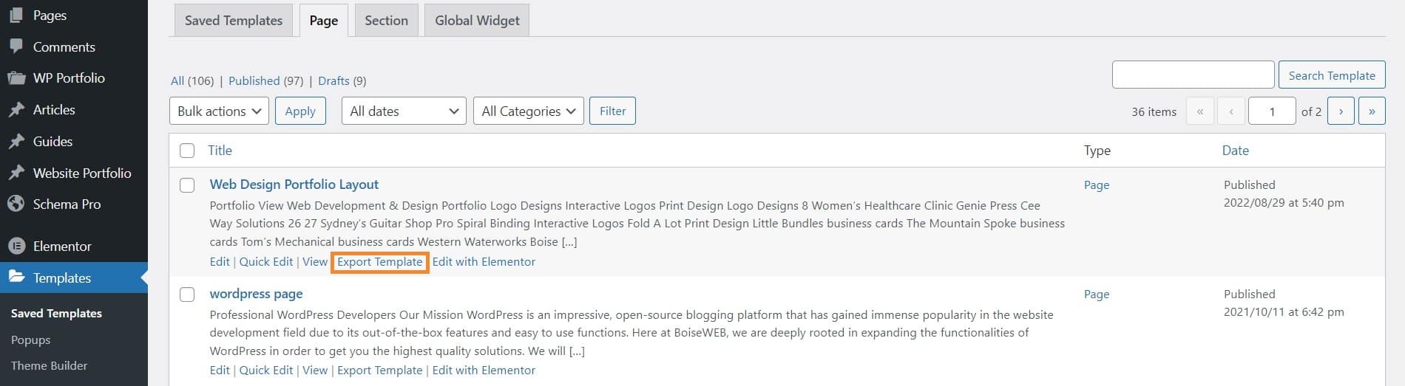Open the Bulk actions dropdown
Screen dimensions: 1405x386
click(x=219, y=111)
